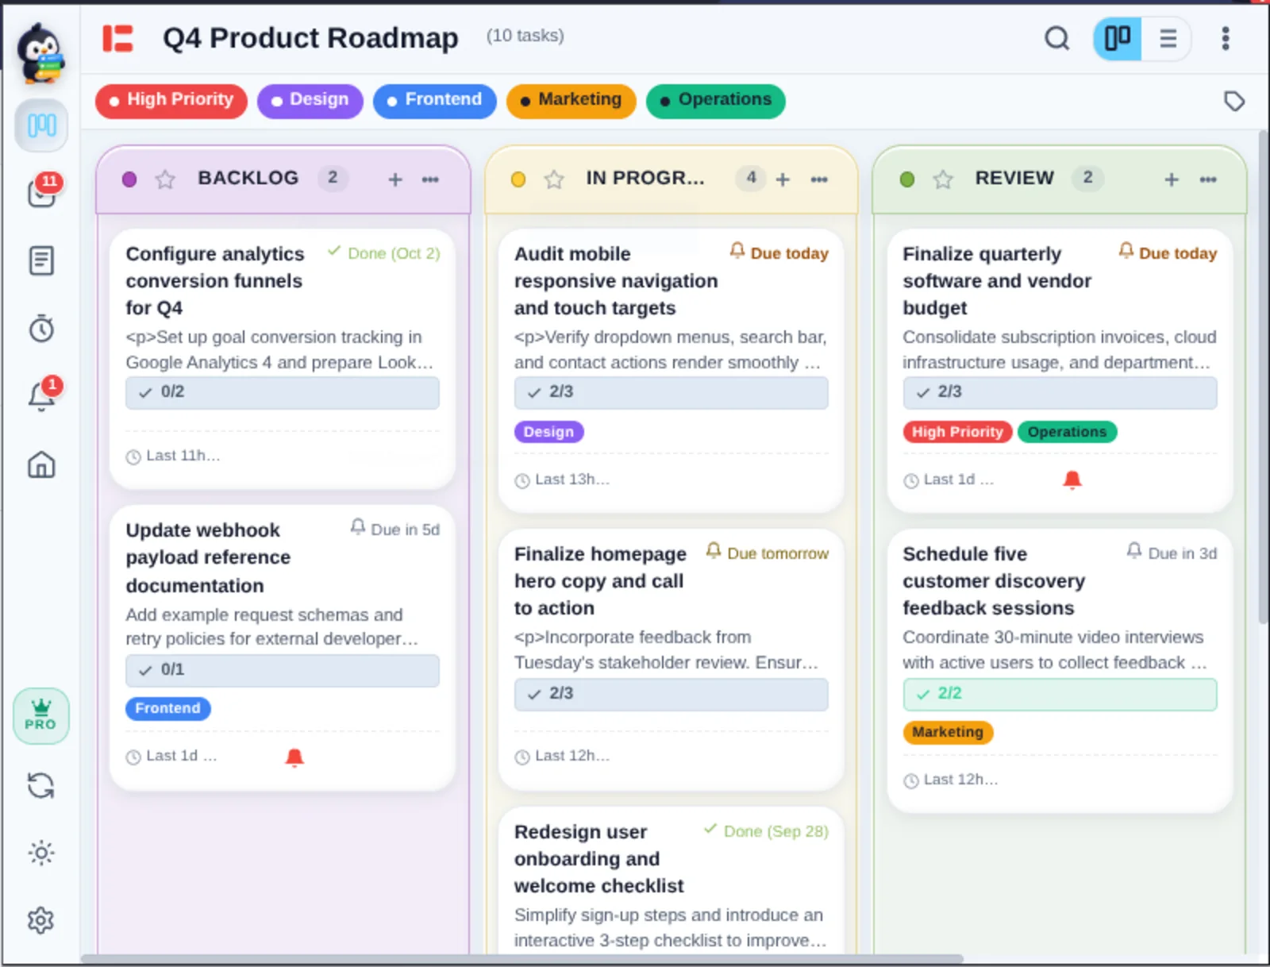Toggle Operations filter chip
This screenshot has height=967, width=1270.
[x=716, y=101]
